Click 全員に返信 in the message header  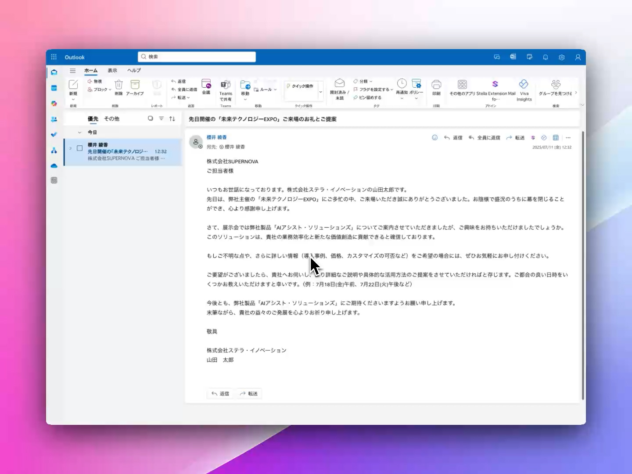pyautogui.click(x=484, y=138)
